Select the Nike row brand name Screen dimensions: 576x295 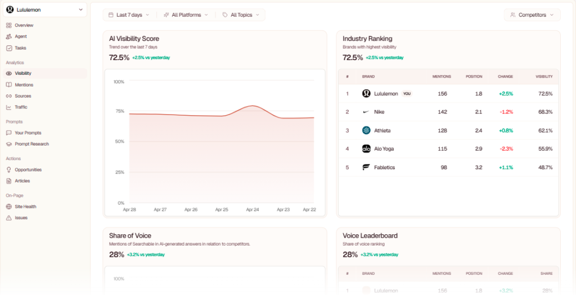point(379,112)
